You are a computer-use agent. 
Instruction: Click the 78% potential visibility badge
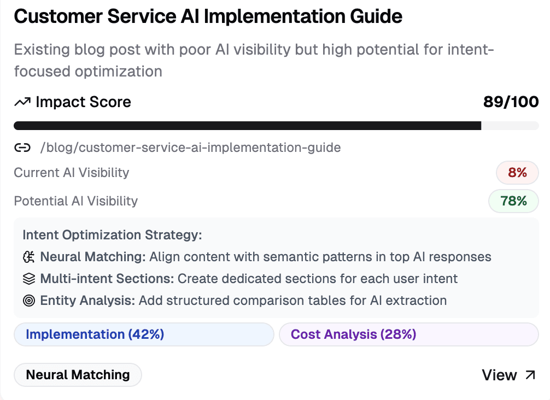(x=513, y=201)
